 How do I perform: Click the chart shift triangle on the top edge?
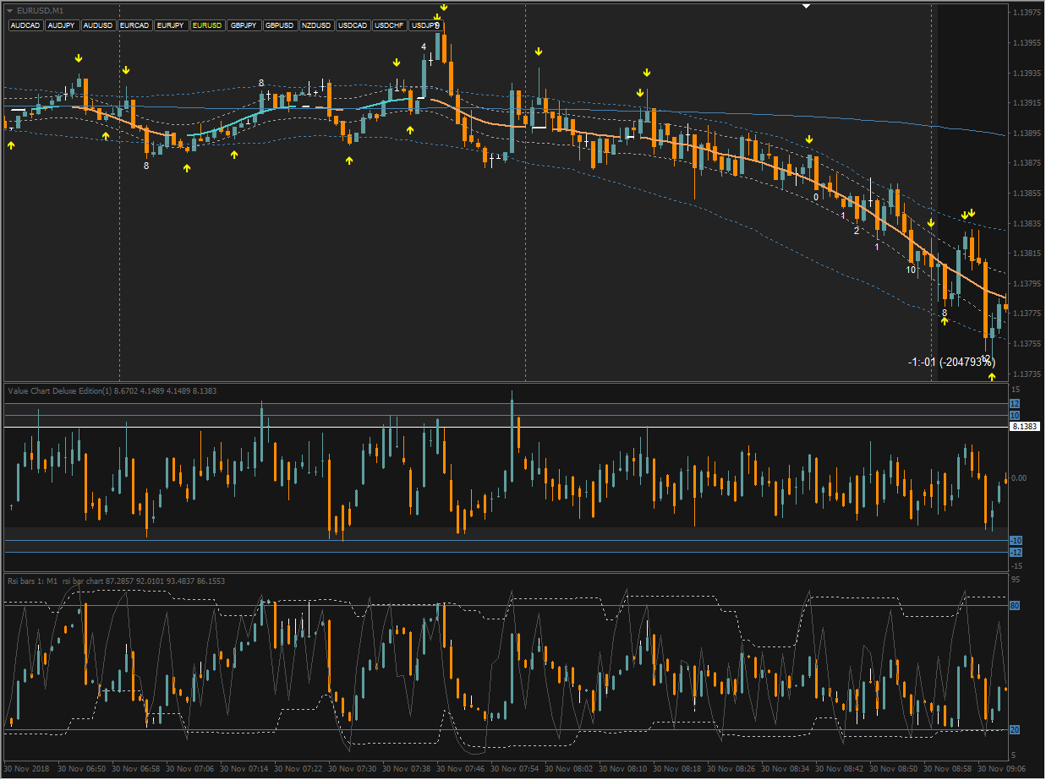807,7
